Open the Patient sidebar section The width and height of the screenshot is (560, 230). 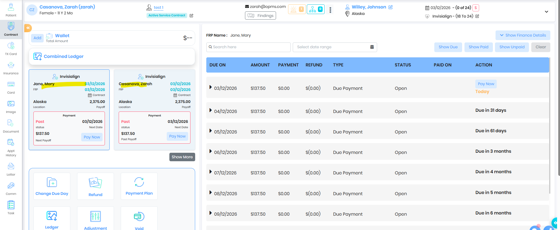coord(11,10)
